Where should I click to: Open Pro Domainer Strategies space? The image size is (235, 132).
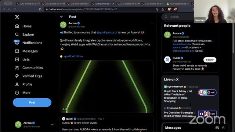tap(179, 114)
